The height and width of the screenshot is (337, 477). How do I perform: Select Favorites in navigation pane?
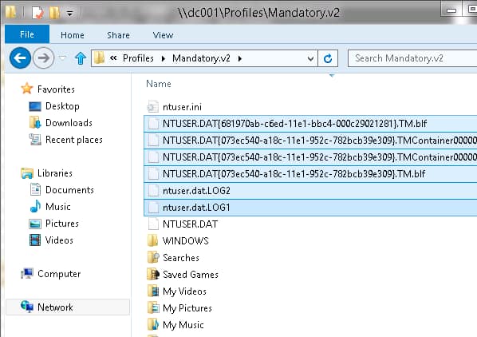(x=56, y=89)
